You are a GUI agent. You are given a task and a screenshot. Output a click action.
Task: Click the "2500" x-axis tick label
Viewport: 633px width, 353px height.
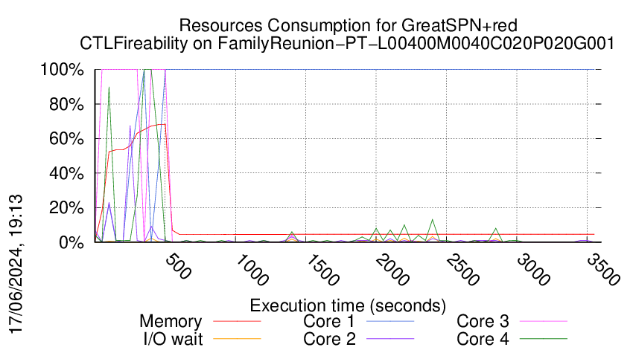[462, 270]
